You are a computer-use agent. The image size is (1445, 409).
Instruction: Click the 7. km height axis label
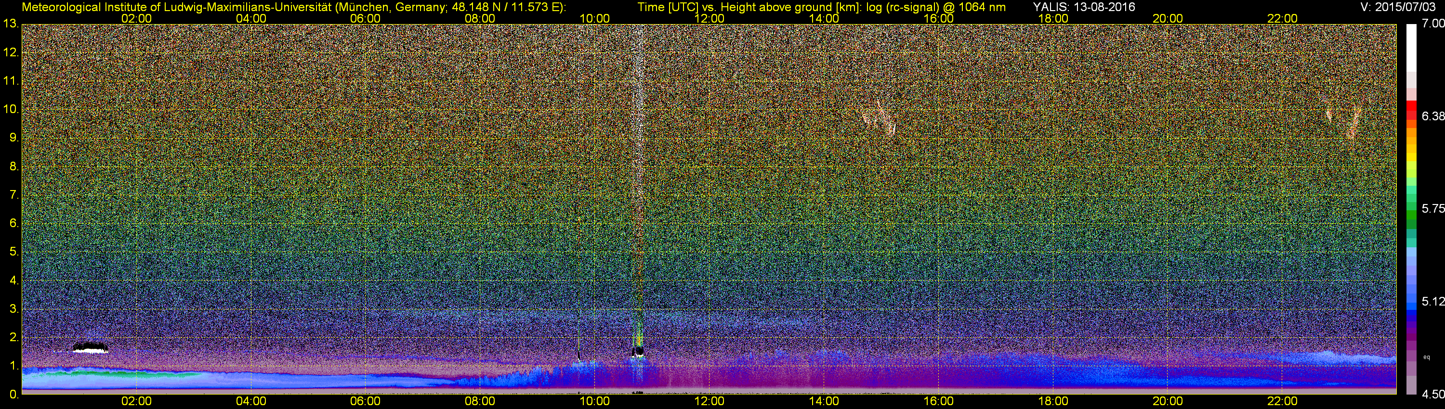pos(13,195)
